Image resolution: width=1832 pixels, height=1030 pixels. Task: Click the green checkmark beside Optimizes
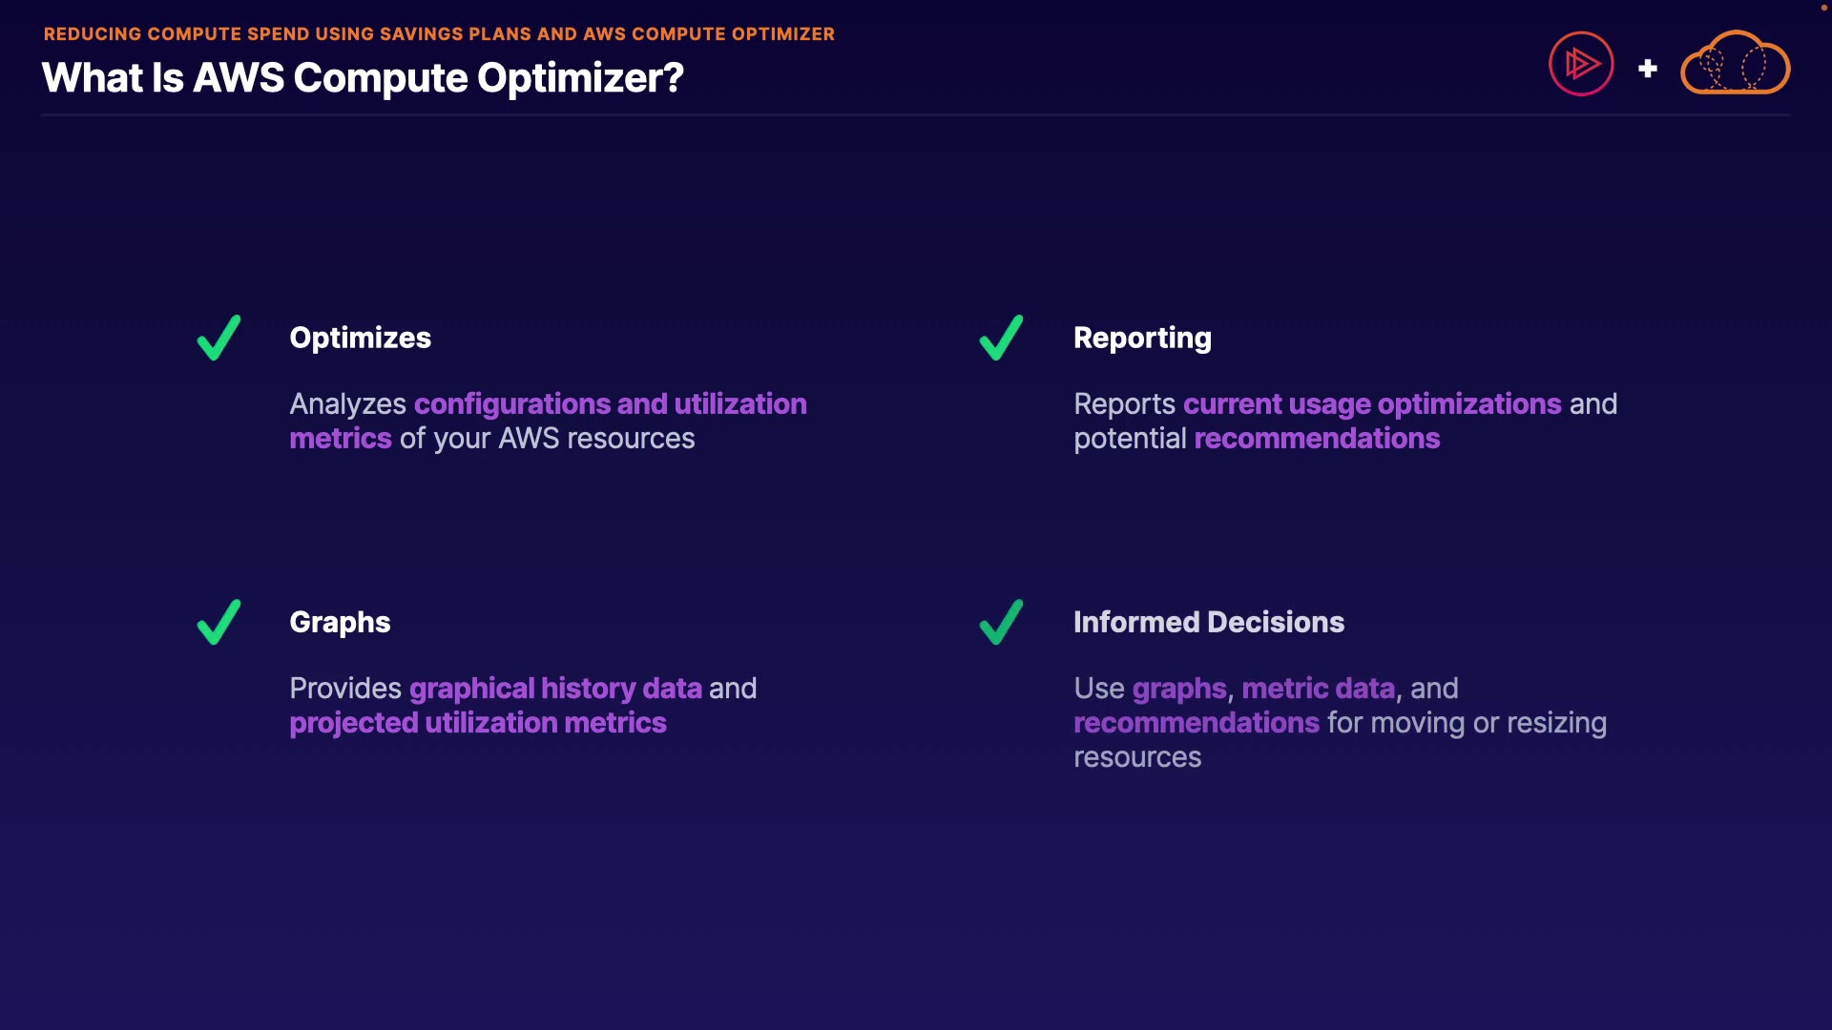pos(219,338)
